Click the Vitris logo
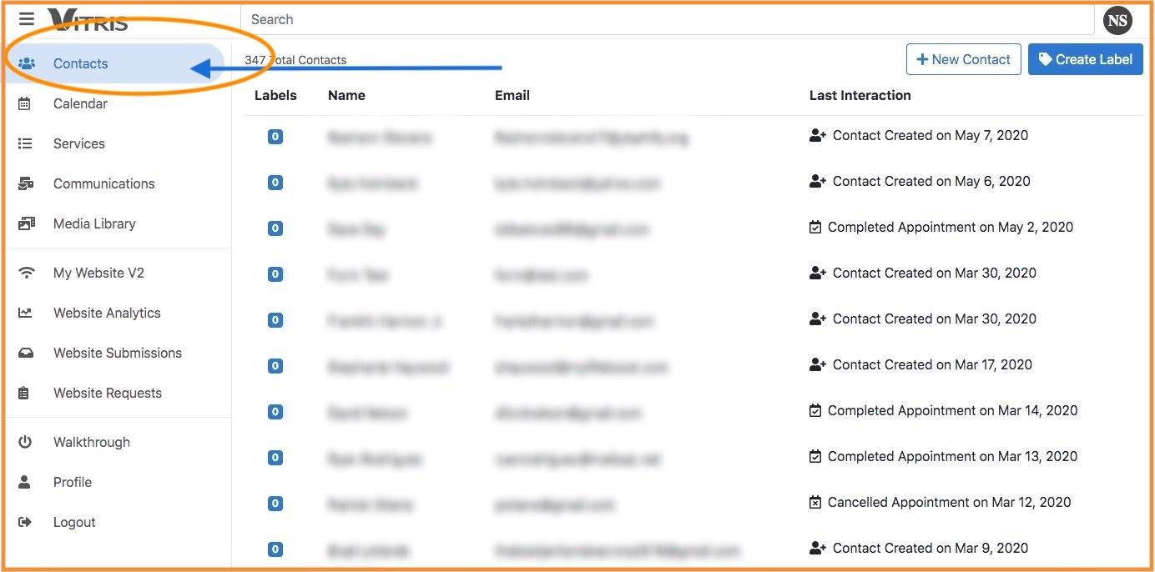Screen dimensions: 1155x572 [88, 19]
